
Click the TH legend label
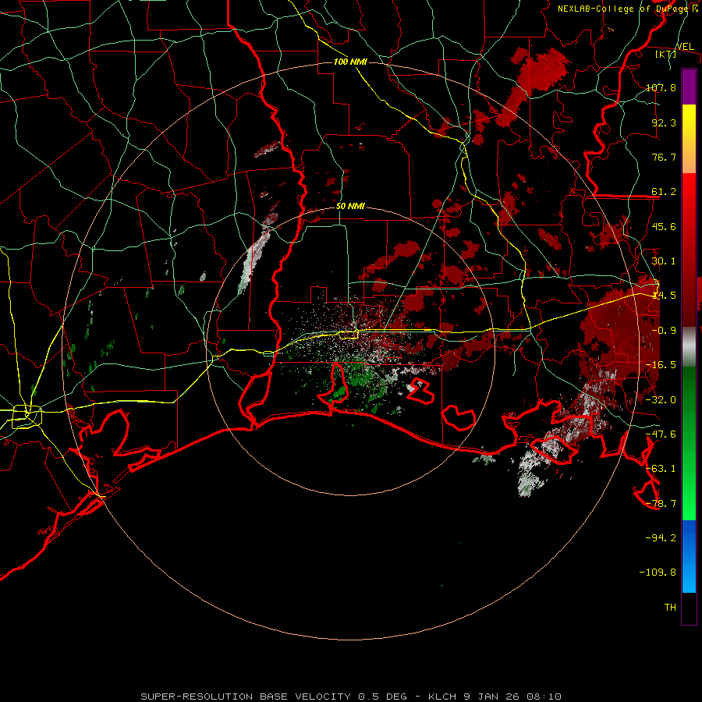(x=670, y=607)
